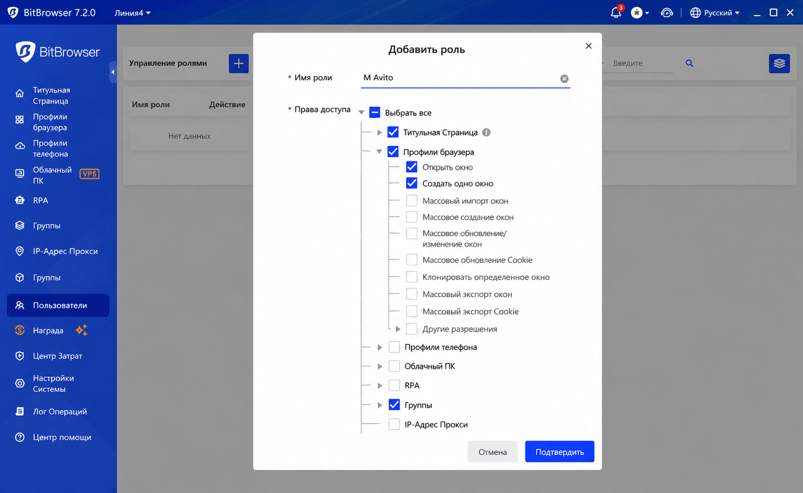Click the Профили телефона cloud icon

(x=20, y=146)
